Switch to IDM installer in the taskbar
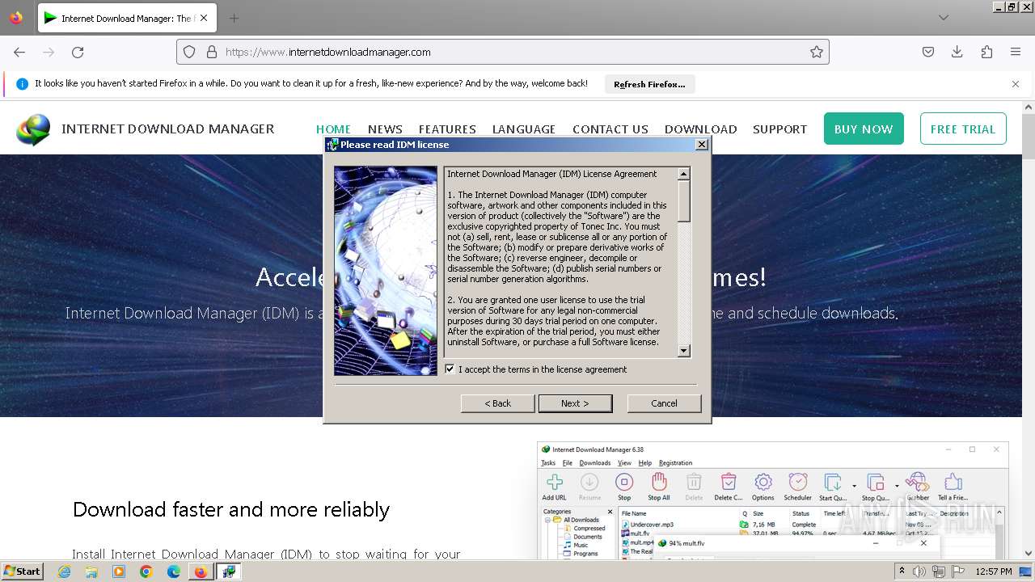1035x582 pixels. [x=229, y=571]
